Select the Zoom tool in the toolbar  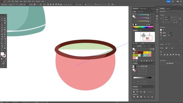2,50
